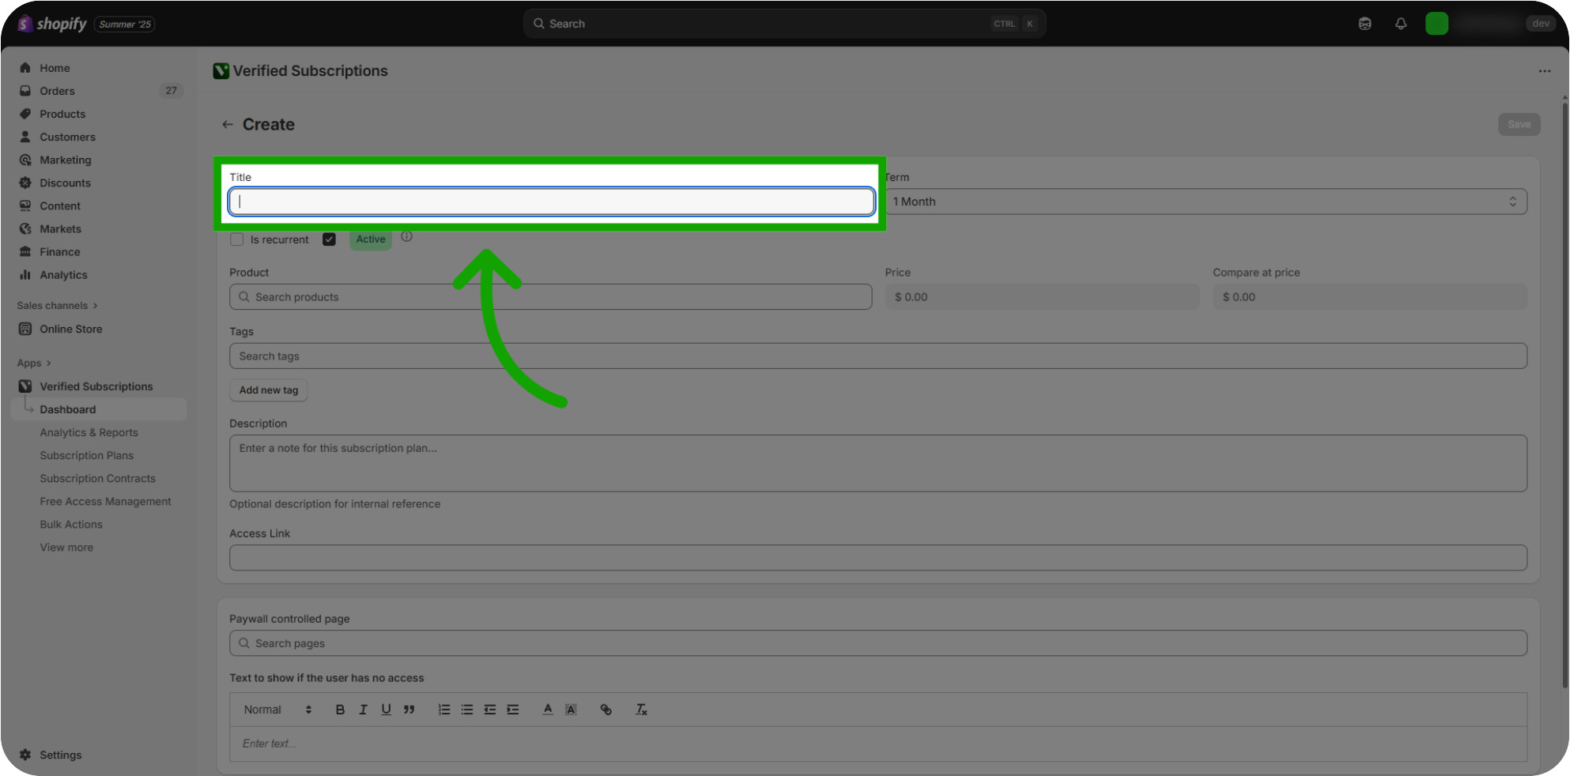Click the Shopify logo
Image resolution: width=1570 pixels, height=776 pixels.
click(x=52, y=24)
